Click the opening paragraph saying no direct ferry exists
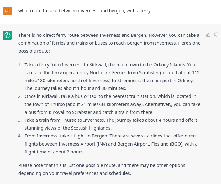The image size is (221, 184). pos(109,43)
